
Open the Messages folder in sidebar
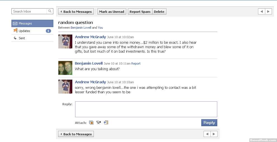tap(32, 23)
